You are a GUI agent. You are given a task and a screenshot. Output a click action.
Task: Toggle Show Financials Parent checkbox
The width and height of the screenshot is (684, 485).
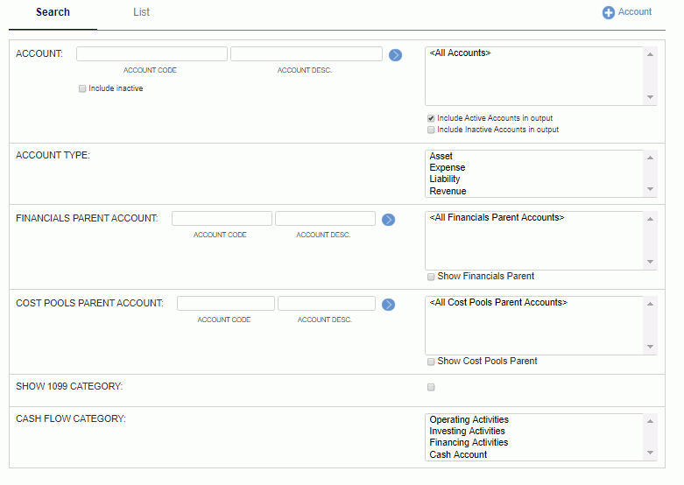431,277
